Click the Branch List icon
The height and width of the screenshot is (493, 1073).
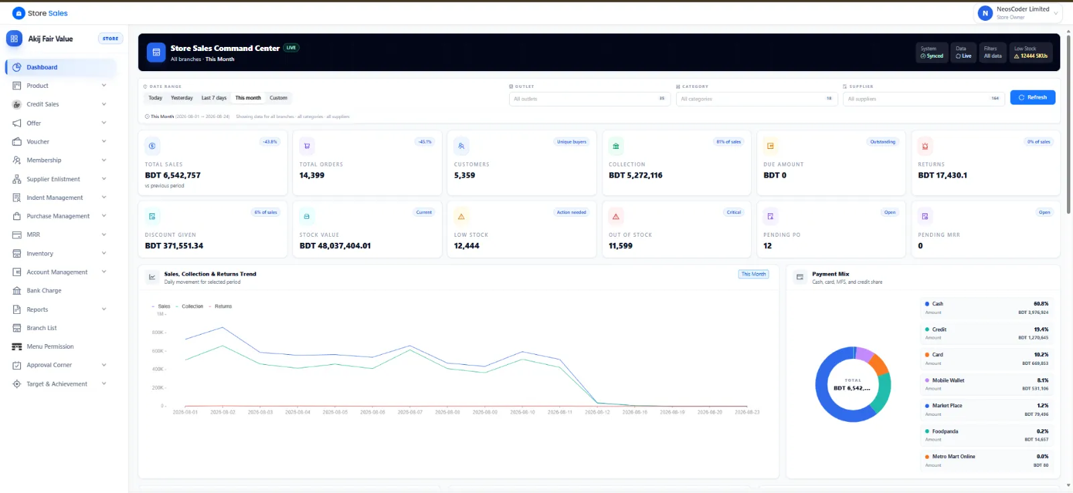17,328
